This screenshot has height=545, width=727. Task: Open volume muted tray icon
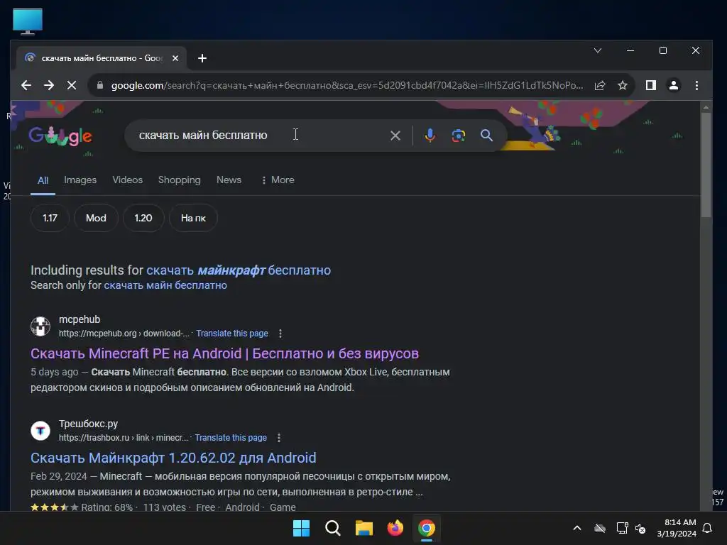pyautogui.click(x=640, y=528)
